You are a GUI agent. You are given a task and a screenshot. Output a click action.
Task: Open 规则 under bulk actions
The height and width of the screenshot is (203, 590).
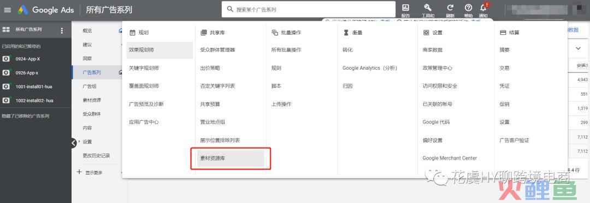276,68
